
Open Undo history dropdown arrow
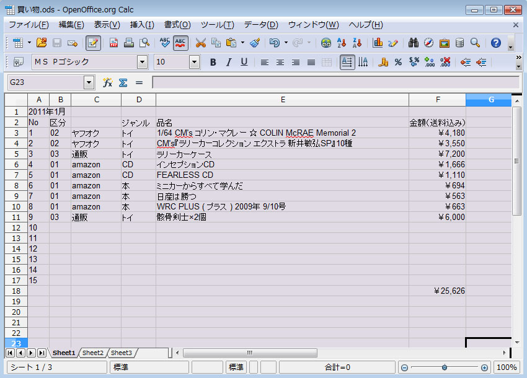[x=286, y=43]
